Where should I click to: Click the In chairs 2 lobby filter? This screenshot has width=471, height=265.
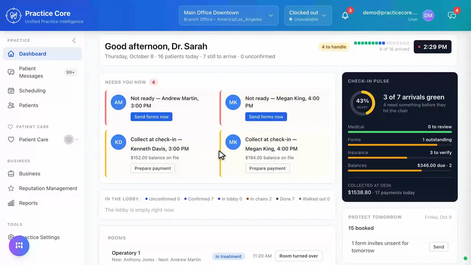tap(259, 199)
